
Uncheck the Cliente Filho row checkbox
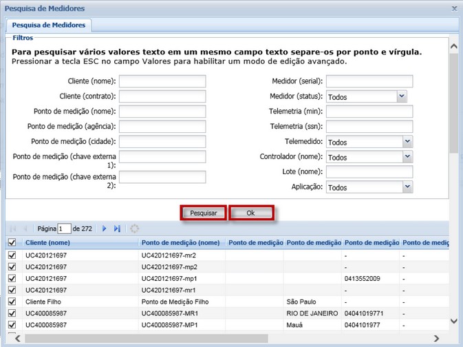12,302
